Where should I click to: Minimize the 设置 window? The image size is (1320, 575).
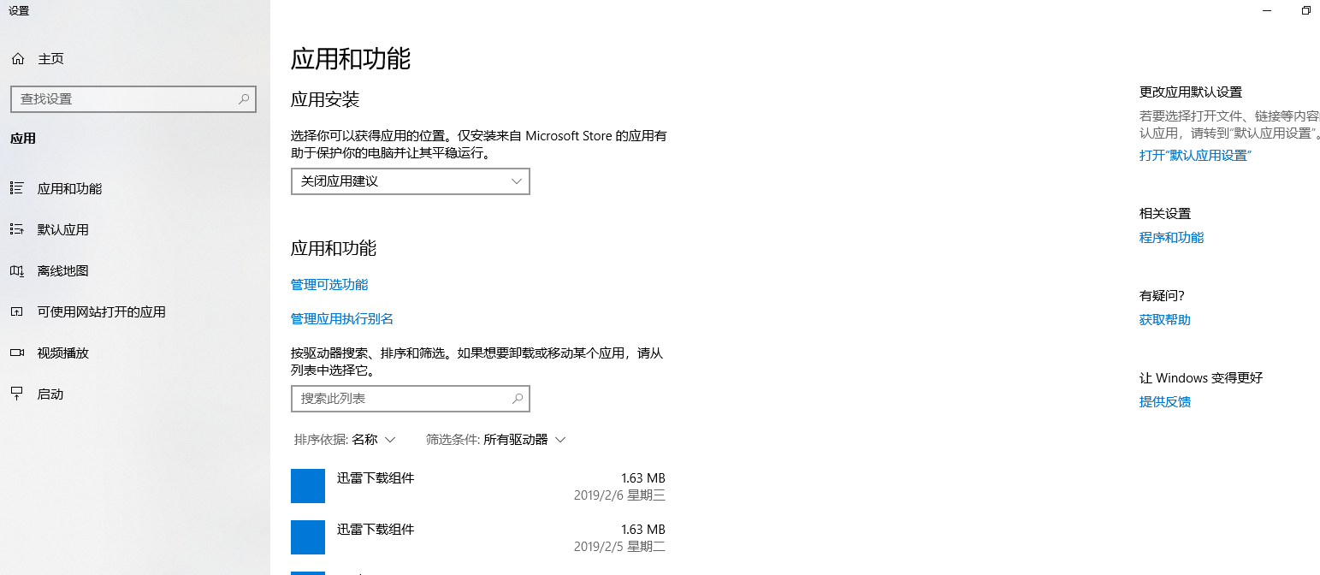tap(1265, 10)
